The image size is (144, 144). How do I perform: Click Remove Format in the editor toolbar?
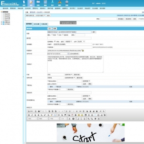coord(48,115)
